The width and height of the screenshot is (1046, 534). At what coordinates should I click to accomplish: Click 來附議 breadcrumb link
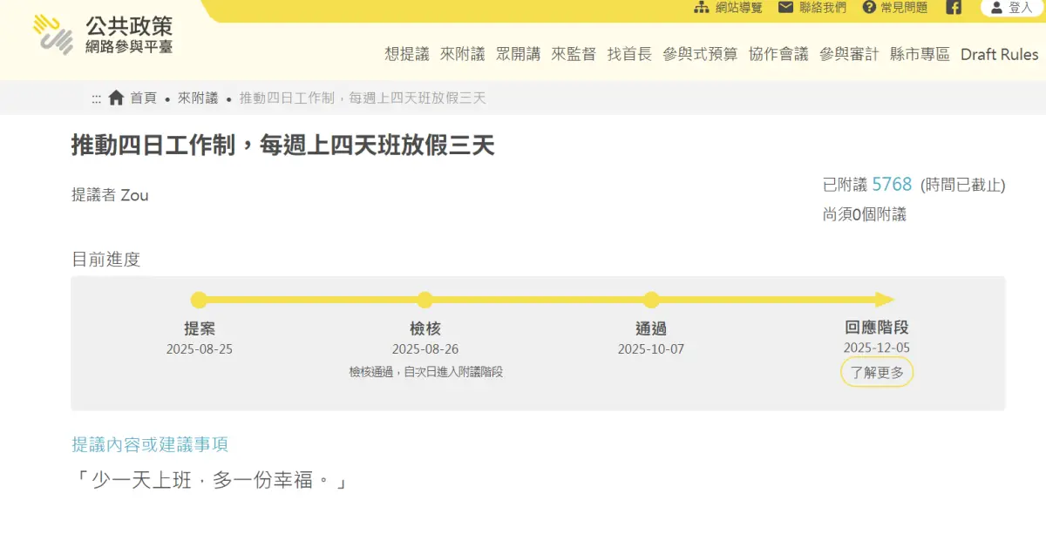click(x=198, y=98)
